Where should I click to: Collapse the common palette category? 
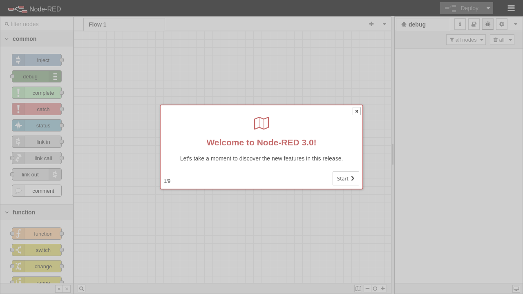[x=37, y=39]
